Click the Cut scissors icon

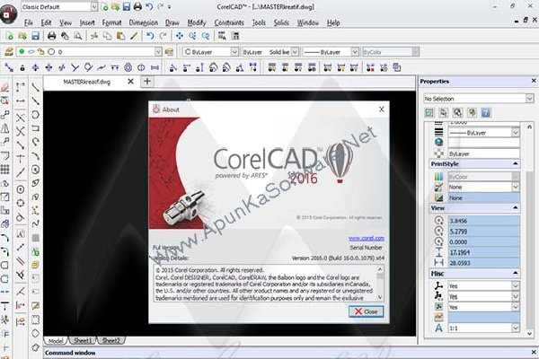(94, 36)
